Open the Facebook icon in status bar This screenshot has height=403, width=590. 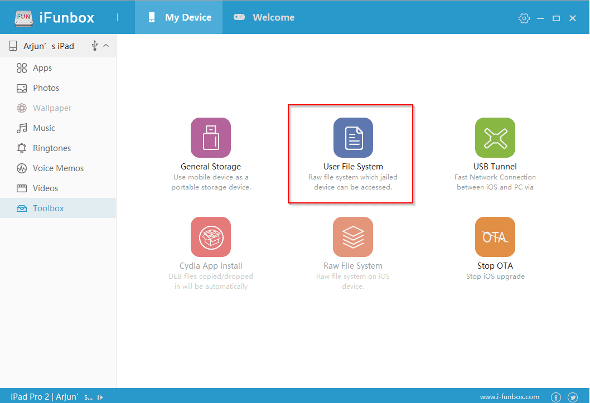556,397
